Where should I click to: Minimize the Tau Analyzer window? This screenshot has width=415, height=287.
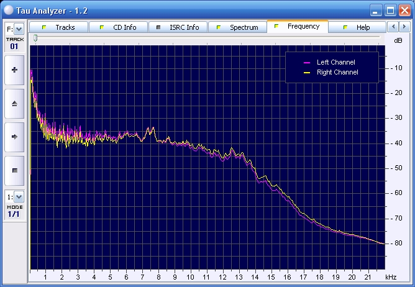tap(376, 10)
